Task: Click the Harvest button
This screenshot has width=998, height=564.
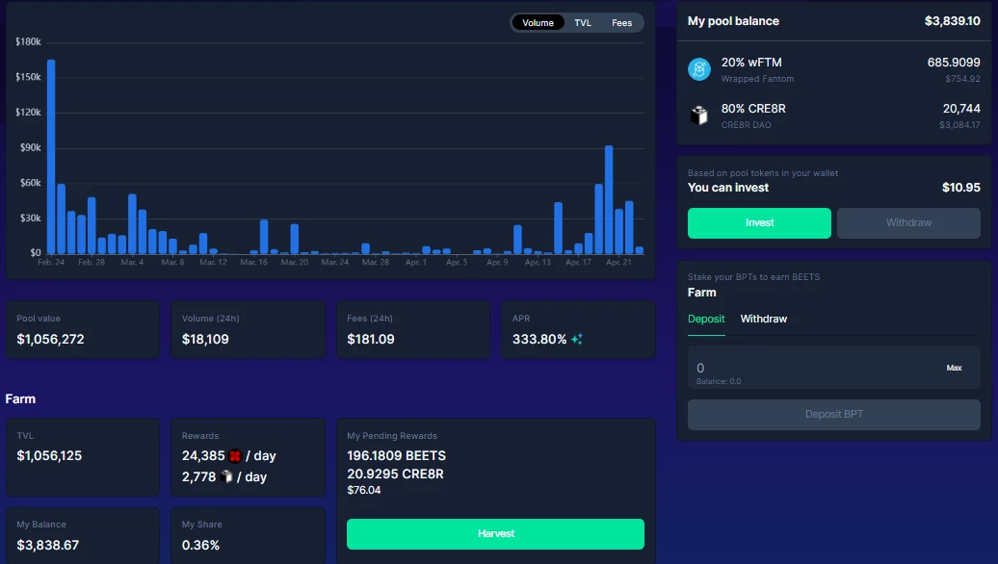Action: point(495,533)
